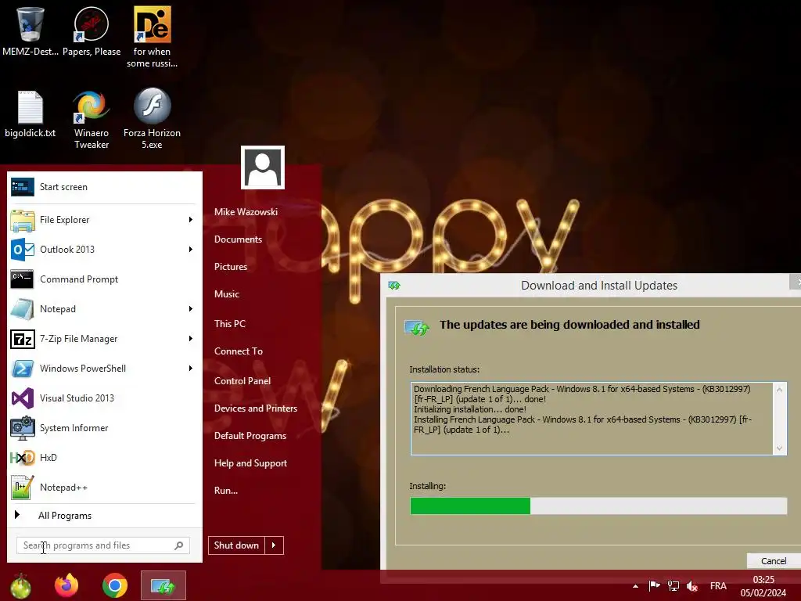Image resolution: width=801 pixels, height=601 pixels.
Task: Expand 7-Zip File Manager jump list arrow
Action: [x=191, y=338]
